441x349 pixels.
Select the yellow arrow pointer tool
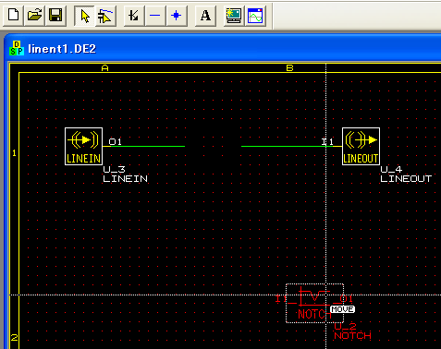[84, 16]
